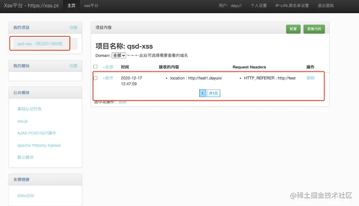The image size is (359, 206).
Task: Open project qsd-xss [项目ID:18529]
Action: pos(40,44)
